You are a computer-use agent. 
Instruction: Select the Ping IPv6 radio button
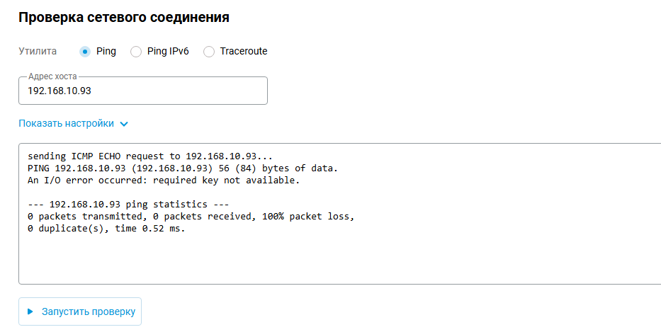(136, 52)
